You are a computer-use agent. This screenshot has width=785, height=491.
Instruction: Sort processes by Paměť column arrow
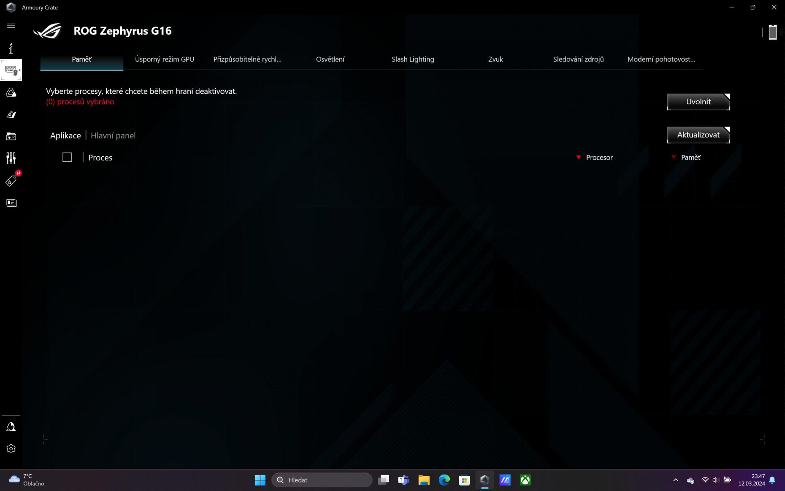(x=673, y=158)
